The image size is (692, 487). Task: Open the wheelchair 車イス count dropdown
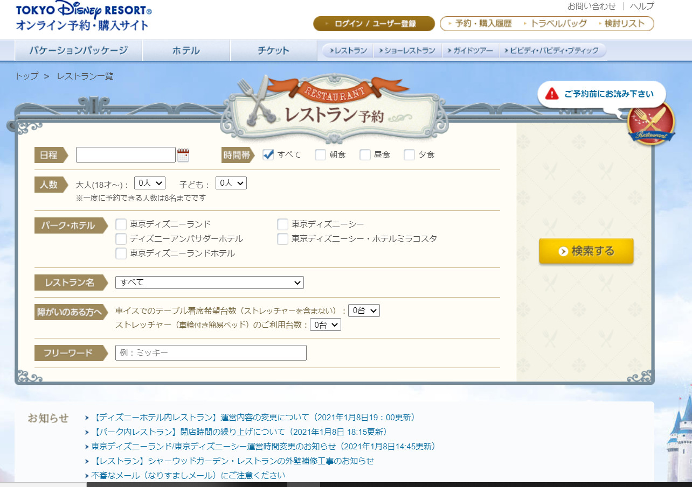(364, 310)
